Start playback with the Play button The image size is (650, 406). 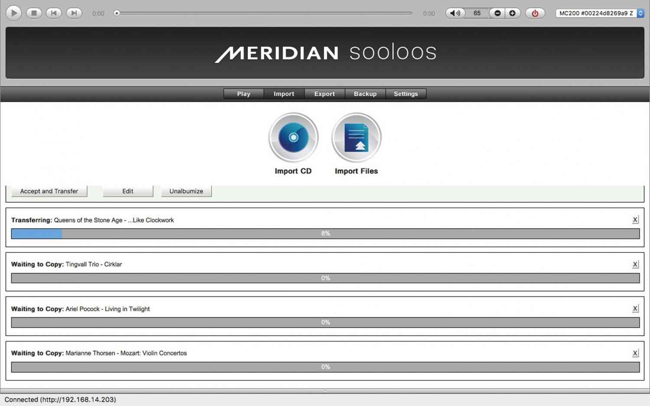point(14,13)
